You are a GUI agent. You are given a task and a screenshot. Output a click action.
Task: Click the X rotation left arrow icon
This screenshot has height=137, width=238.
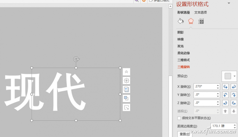click(x=225, y=87)
